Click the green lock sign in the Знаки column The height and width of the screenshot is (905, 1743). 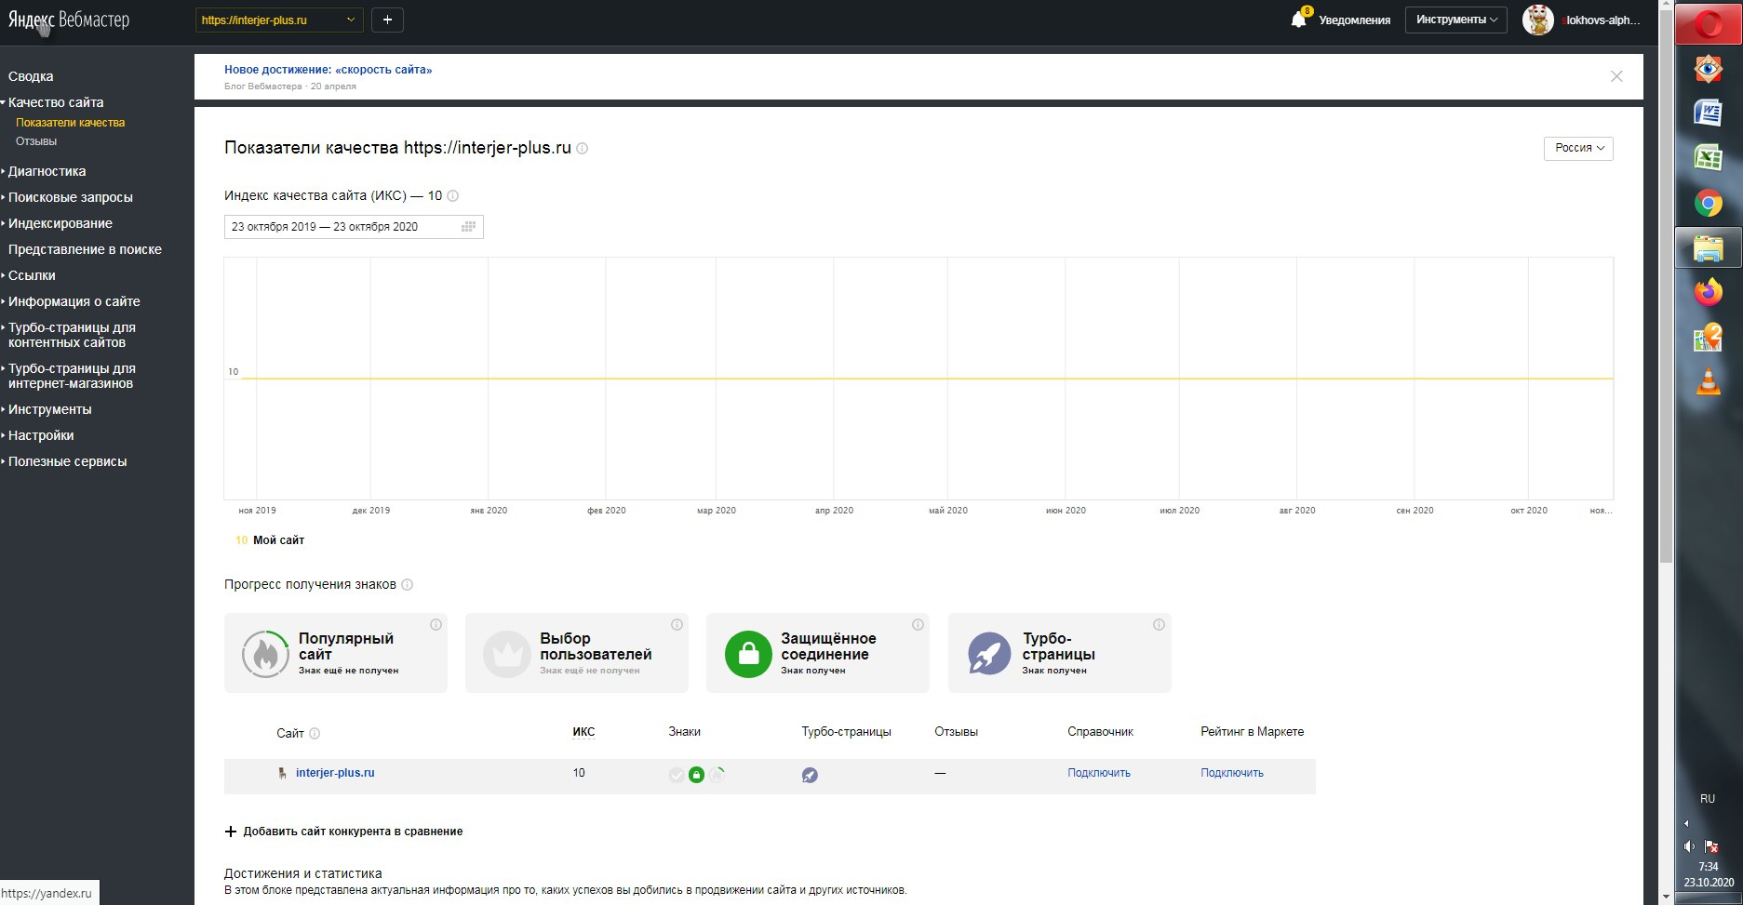[x=696, y=775]
